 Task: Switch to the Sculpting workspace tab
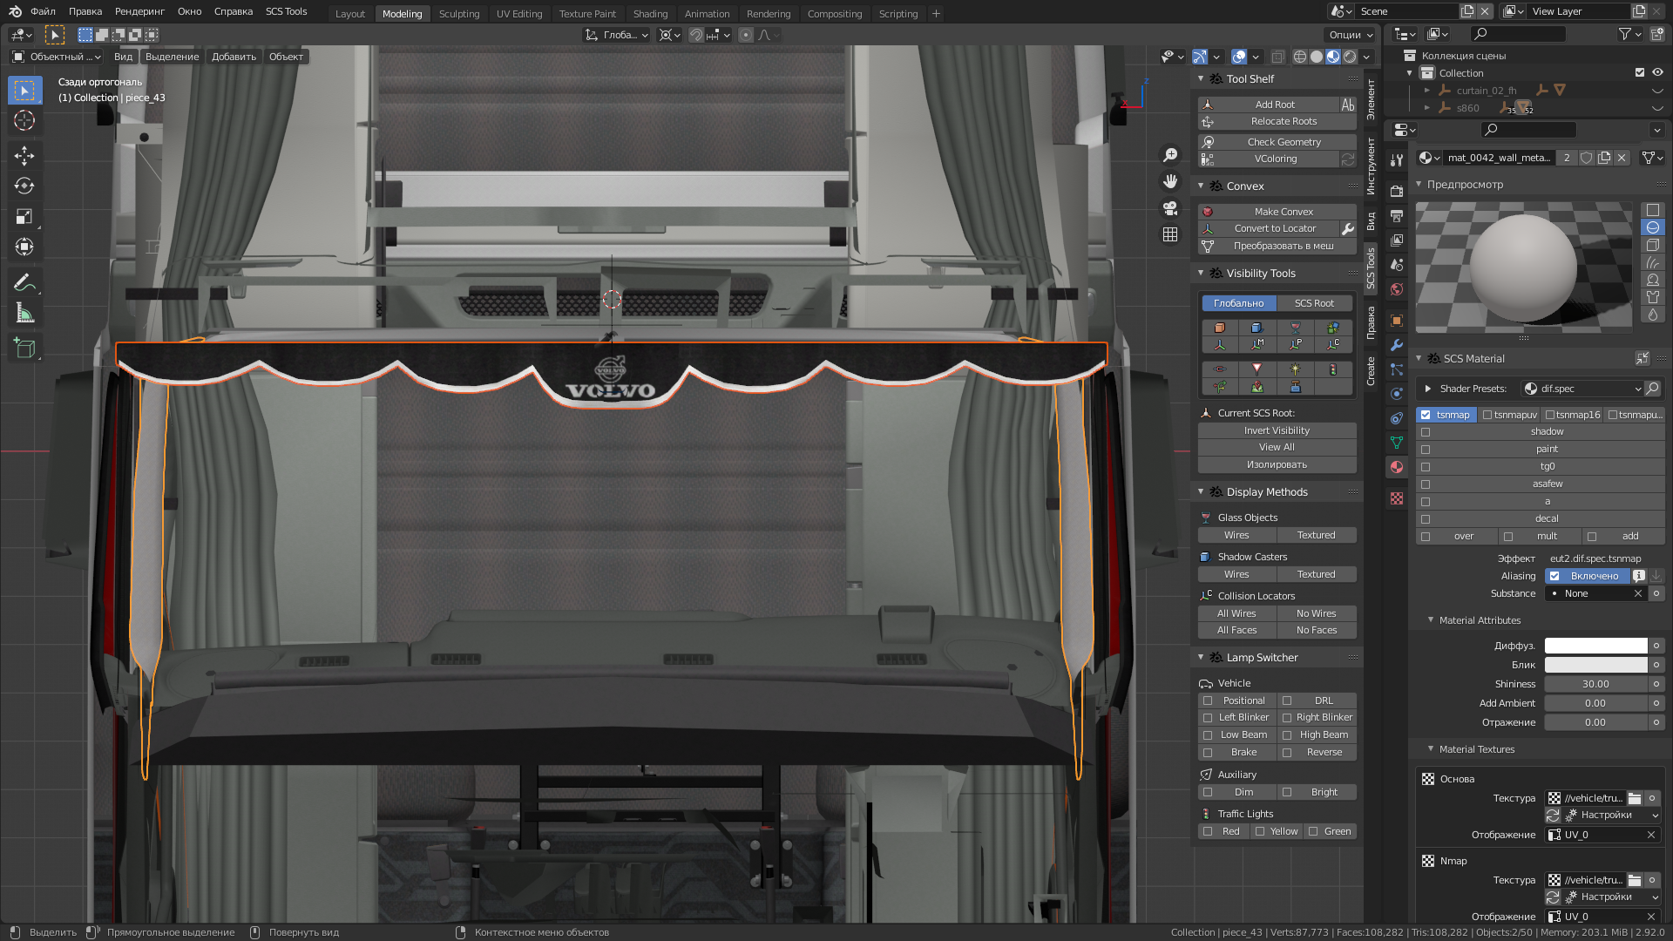tap(459, 14)
